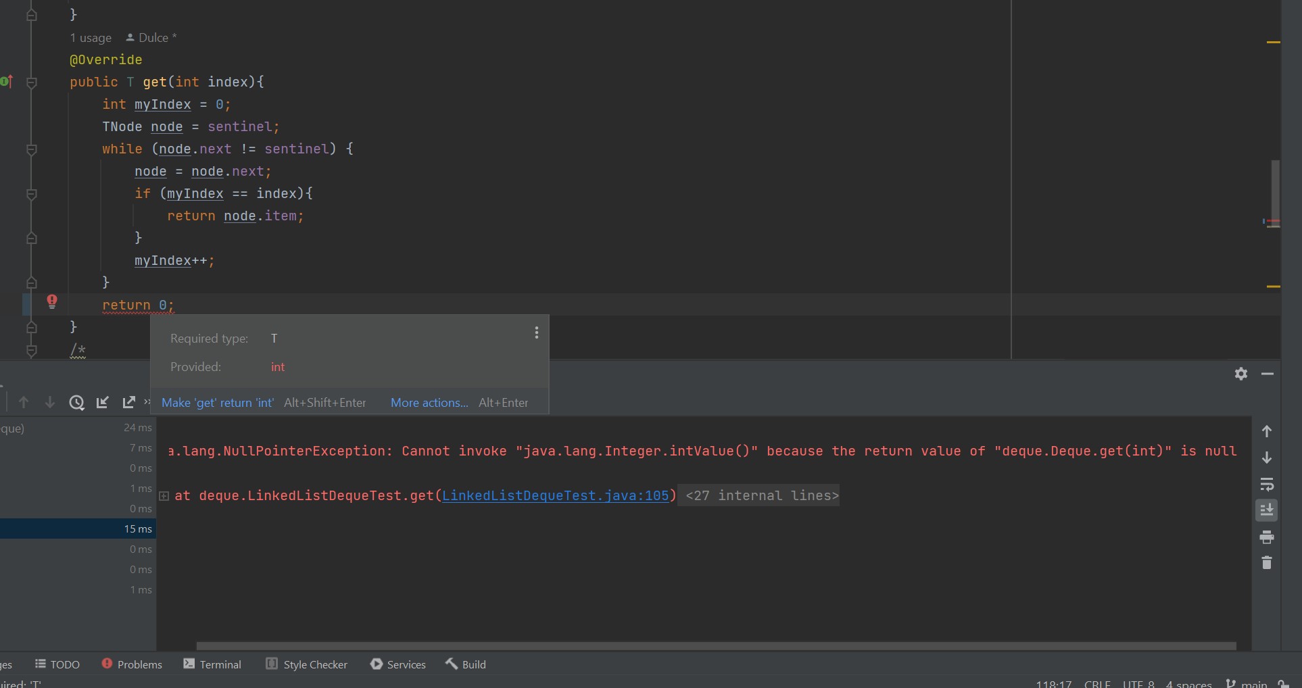The image size is (1302, 688).
Task: Jump to the top yellow warning stripe mark
Action: pos(1274,43)
